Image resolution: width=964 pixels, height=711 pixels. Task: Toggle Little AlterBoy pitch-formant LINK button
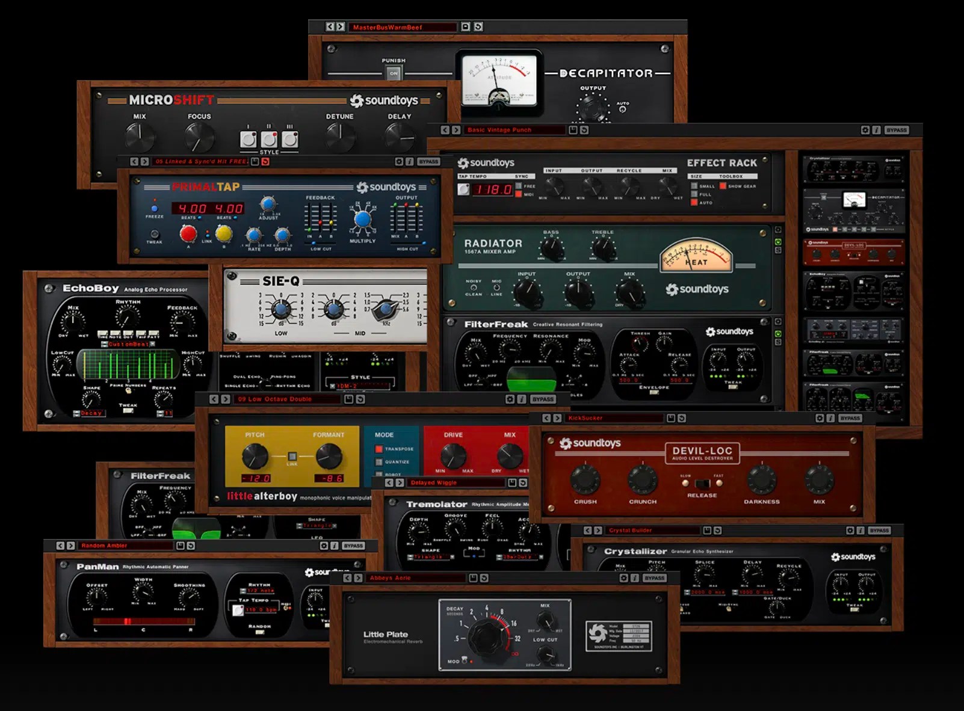[292, 457]
